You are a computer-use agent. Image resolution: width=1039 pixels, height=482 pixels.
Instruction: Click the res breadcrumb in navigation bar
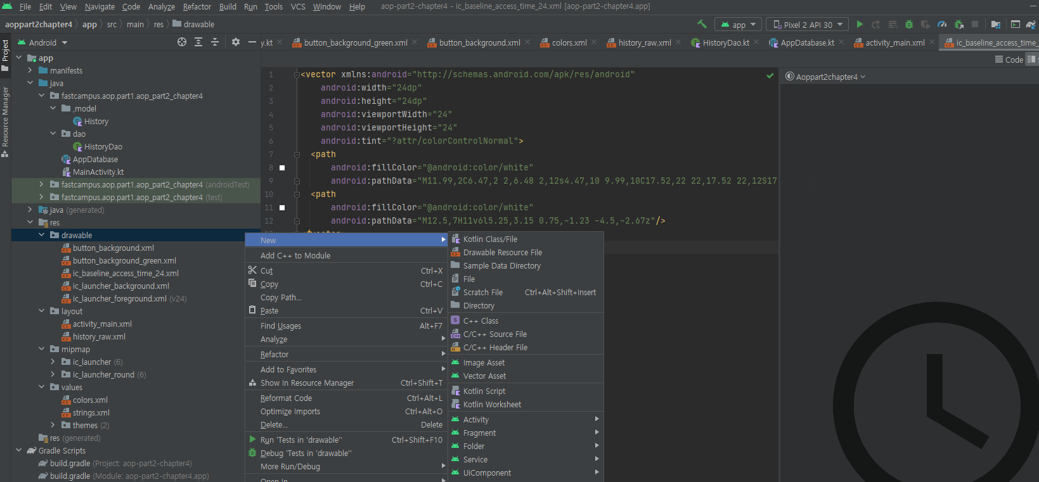click(x=158, y=24)
